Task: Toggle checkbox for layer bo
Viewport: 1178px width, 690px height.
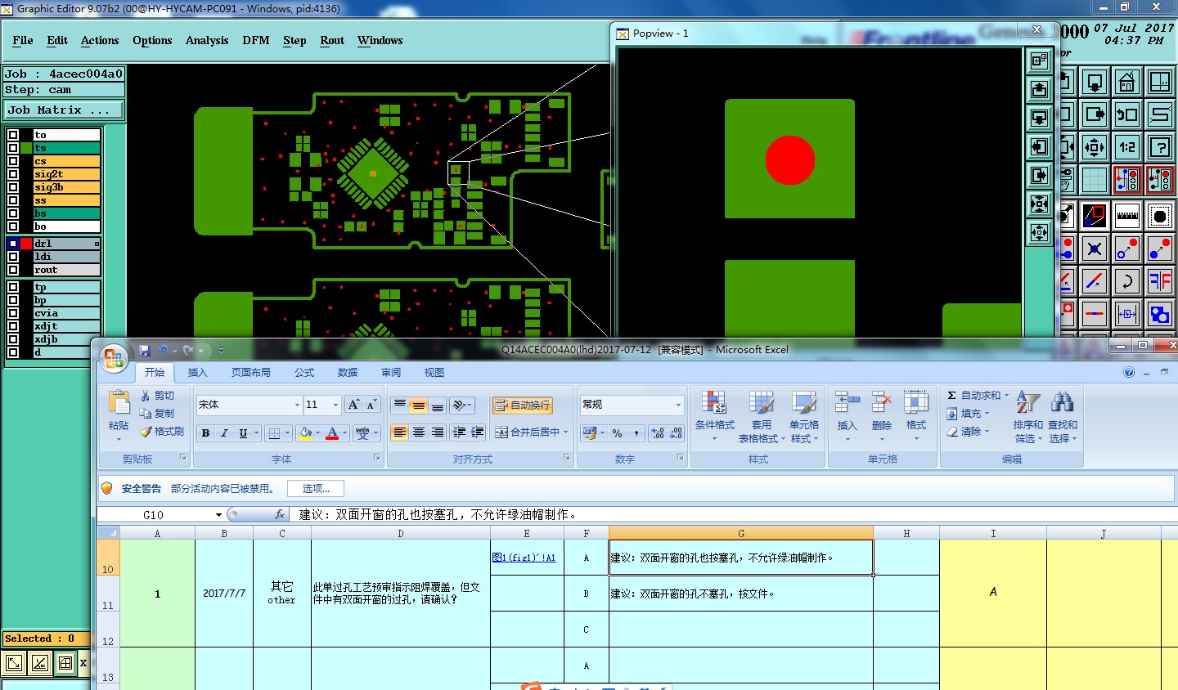Action: pyautogui.click(x=13, y=226)
